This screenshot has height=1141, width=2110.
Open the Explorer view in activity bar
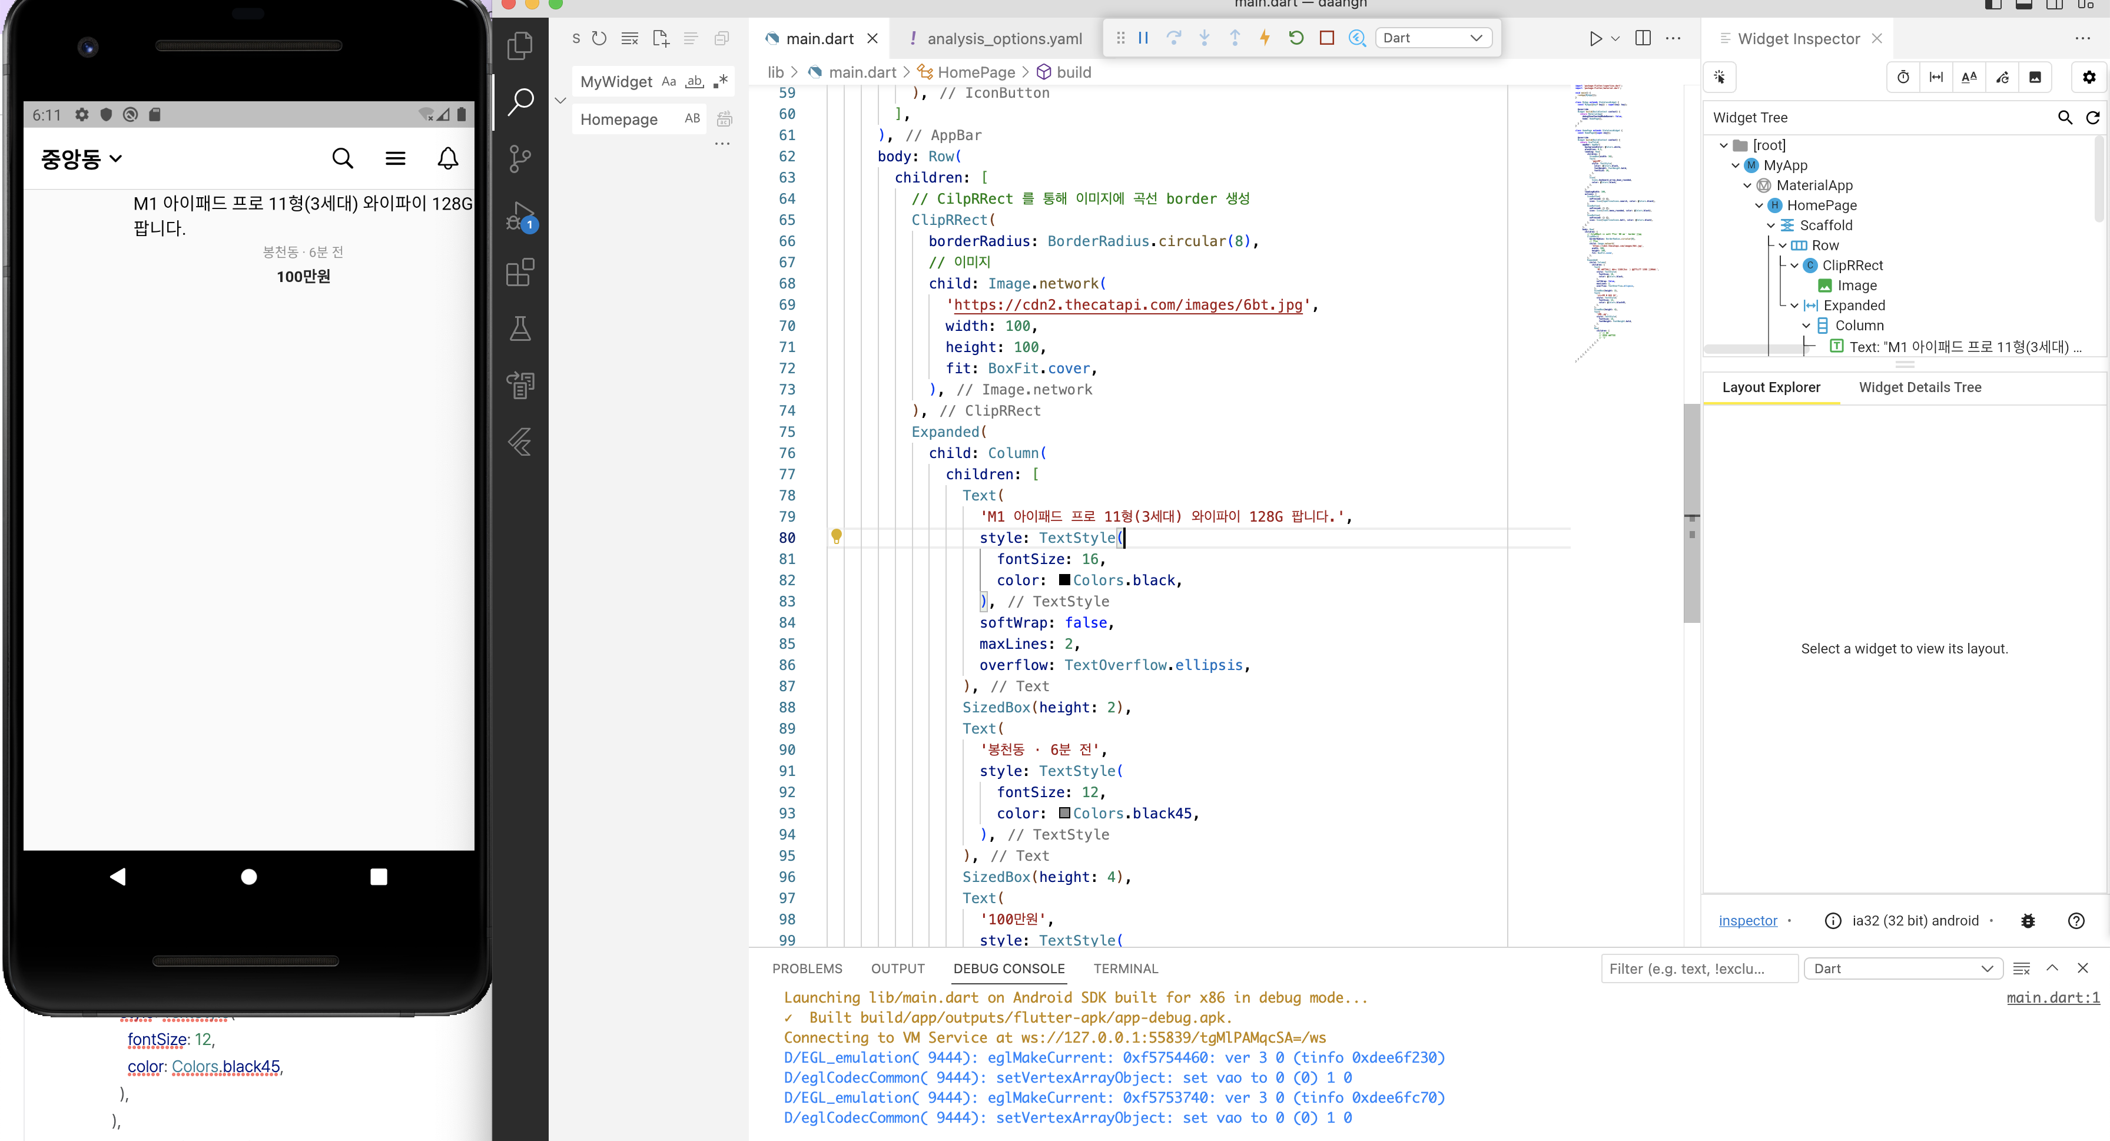(520, 45)
